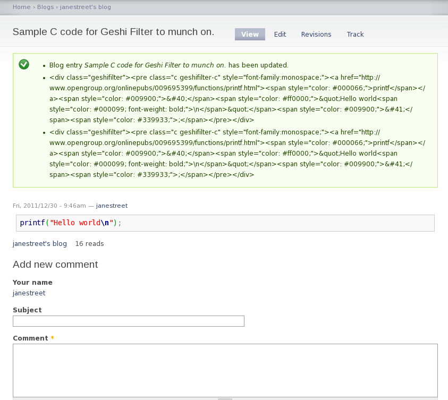
Task: Open janestreet's blog breadcrumb link
Action: (x=86, y=7)
